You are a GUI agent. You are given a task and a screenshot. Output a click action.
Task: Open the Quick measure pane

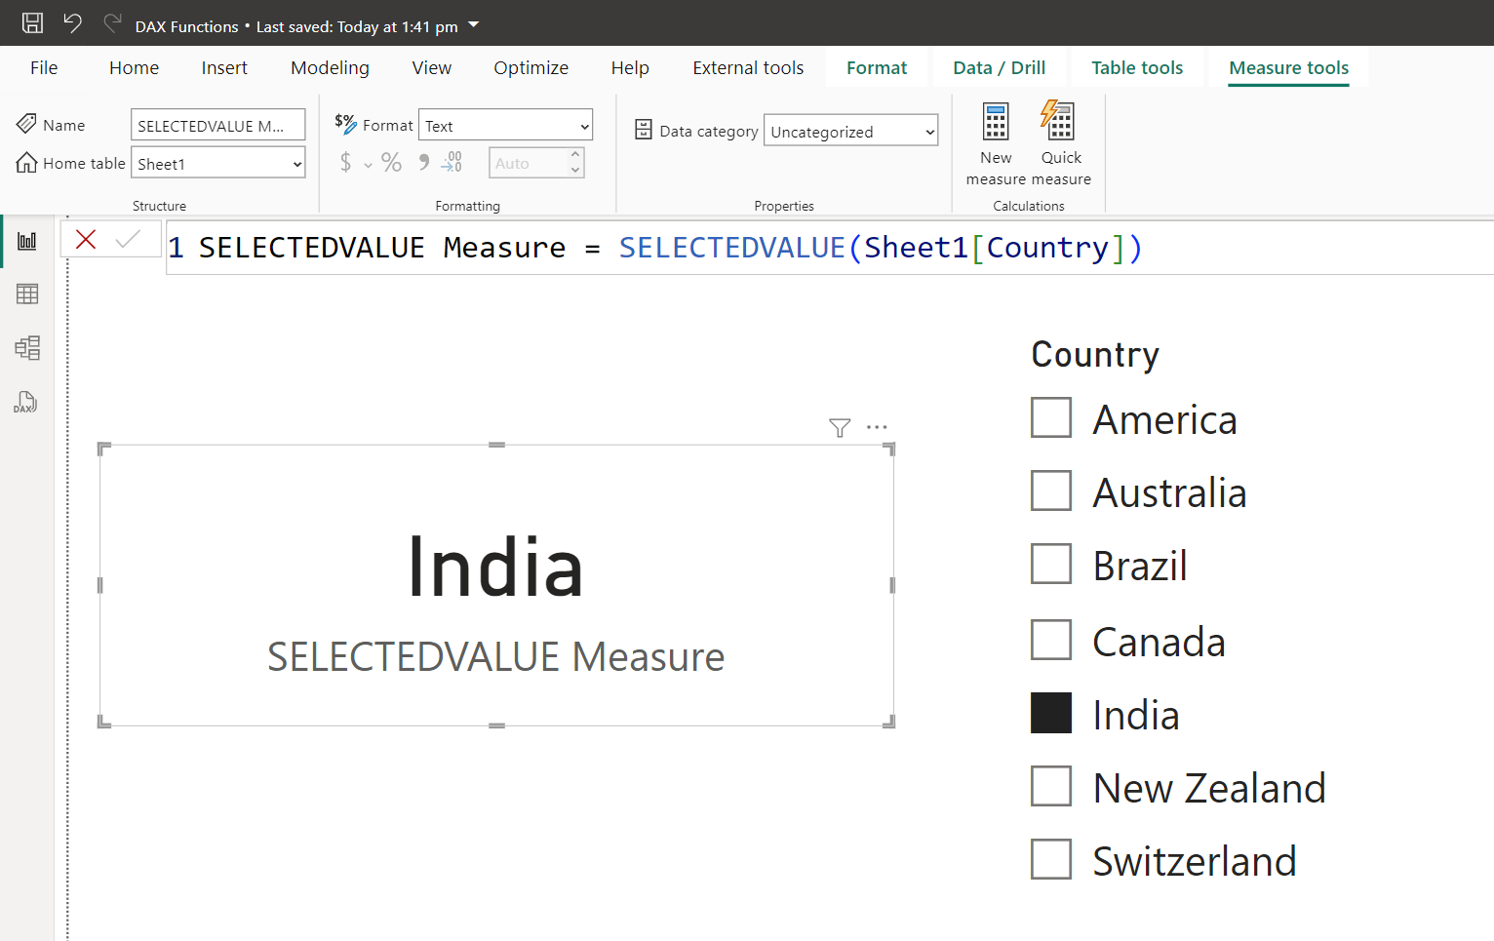[1060, 143]
